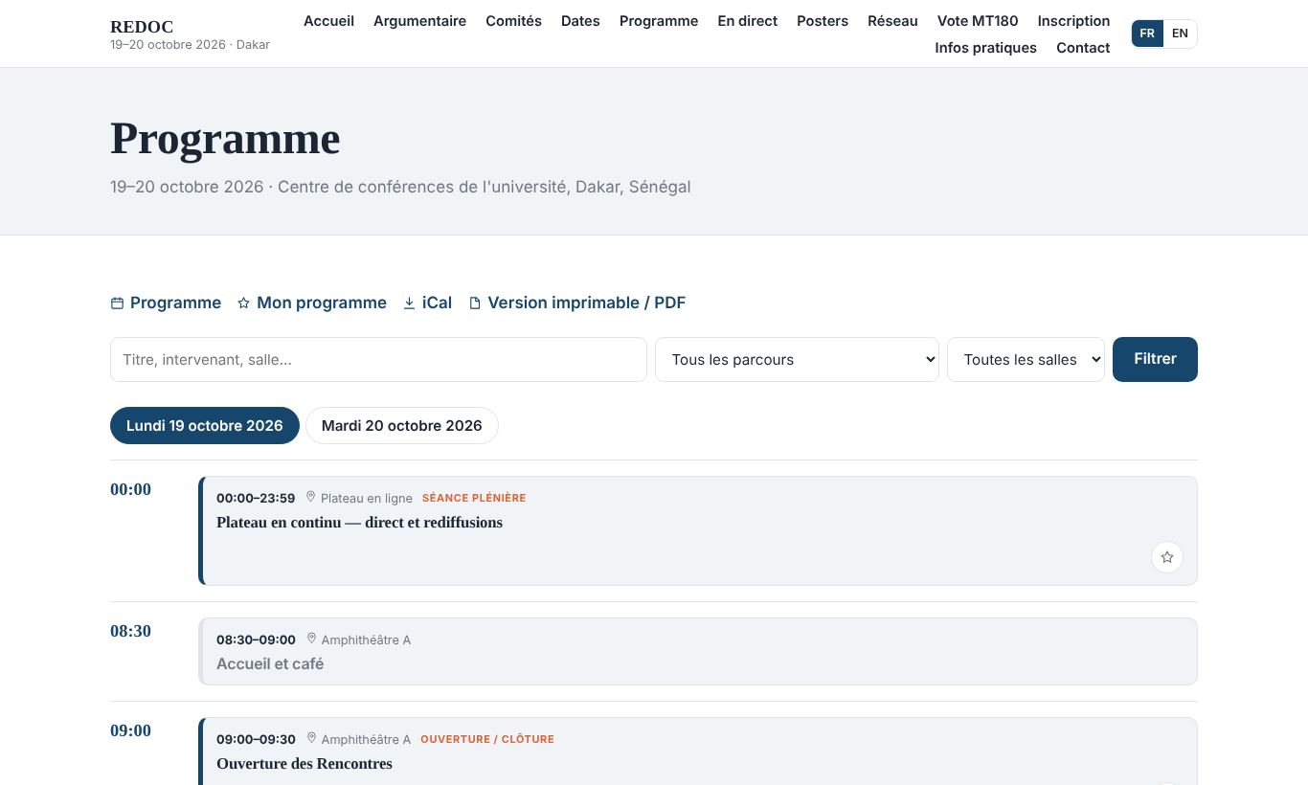Click the download icon beside iCal
This screenshot has width=1308, height=785.
point(409,303)
